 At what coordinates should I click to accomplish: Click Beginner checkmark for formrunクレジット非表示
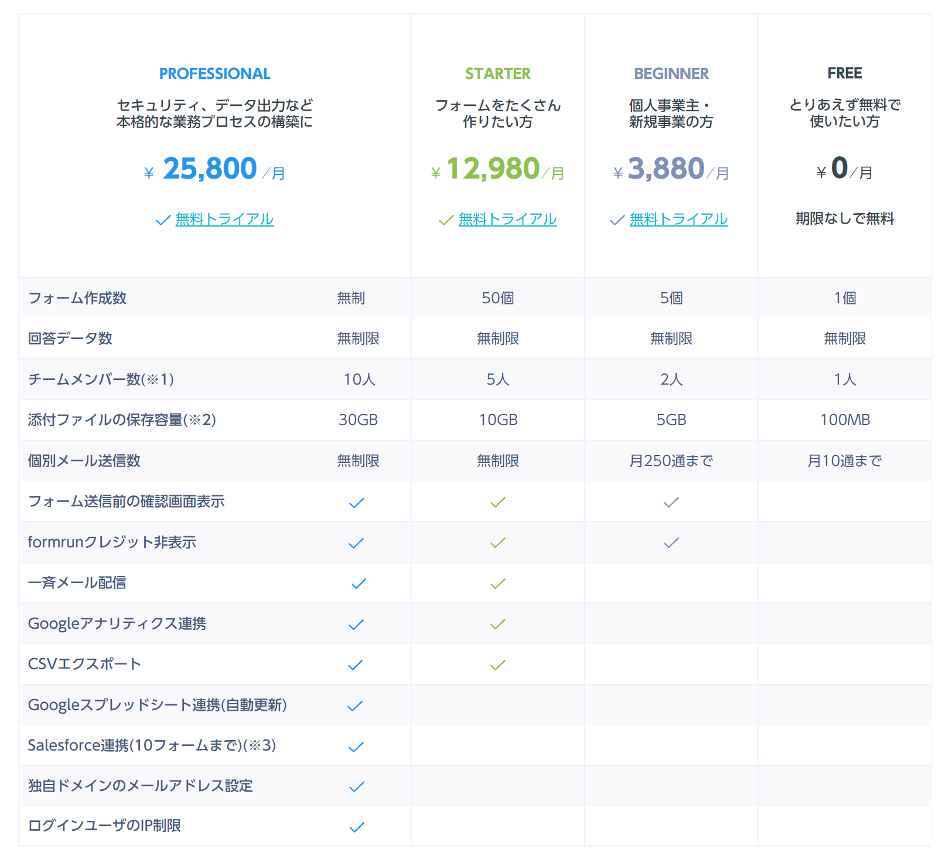coord(671,543)
